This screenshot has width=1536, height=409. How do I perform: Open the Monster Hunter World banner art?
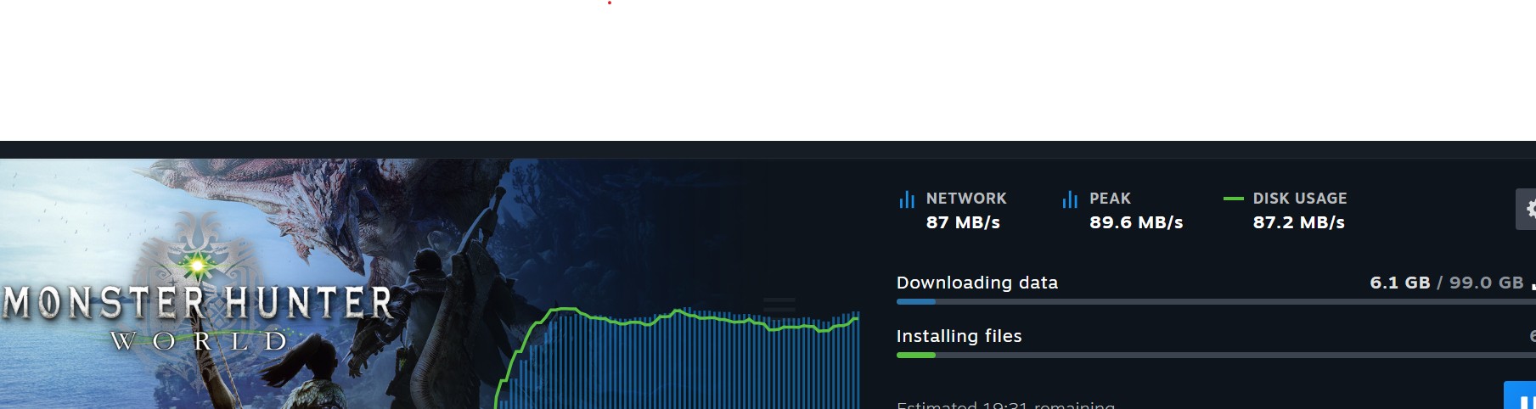point(255,284)
